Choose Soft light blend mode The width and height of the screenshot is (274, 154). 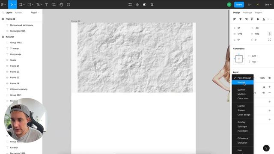[243, 127]
